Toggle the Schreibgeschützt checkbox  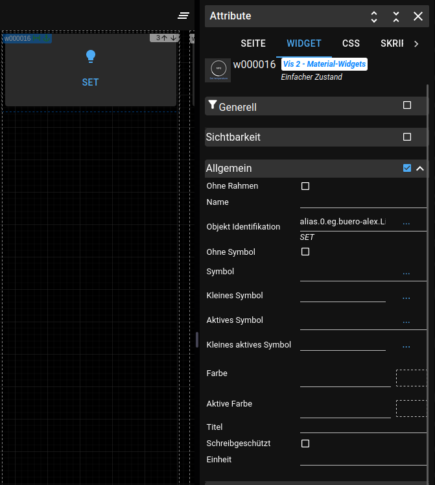pyautogui.click(x=305, y=444)
